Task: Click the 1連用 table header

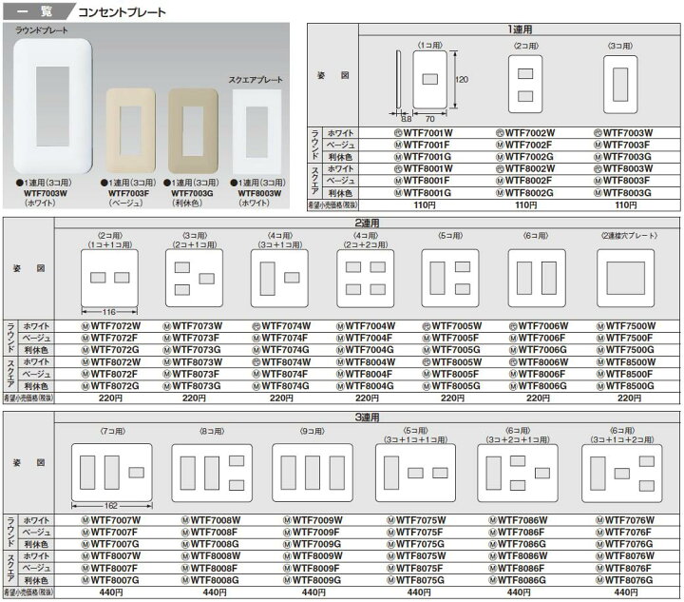Action: tap(519, 29)
